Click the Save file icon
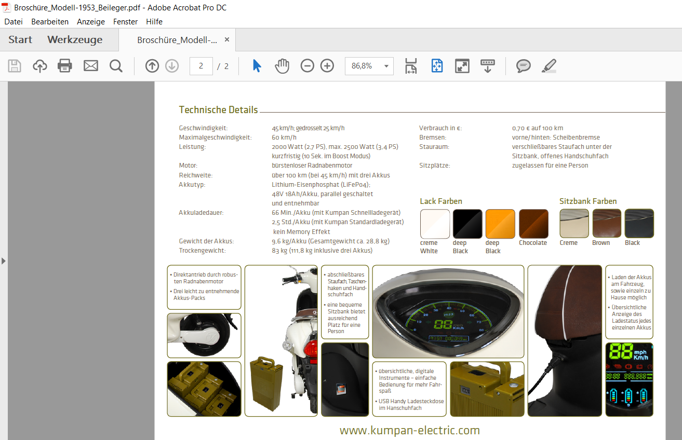The height and width of the screenshot is (440, 682). tap(15, 66)
